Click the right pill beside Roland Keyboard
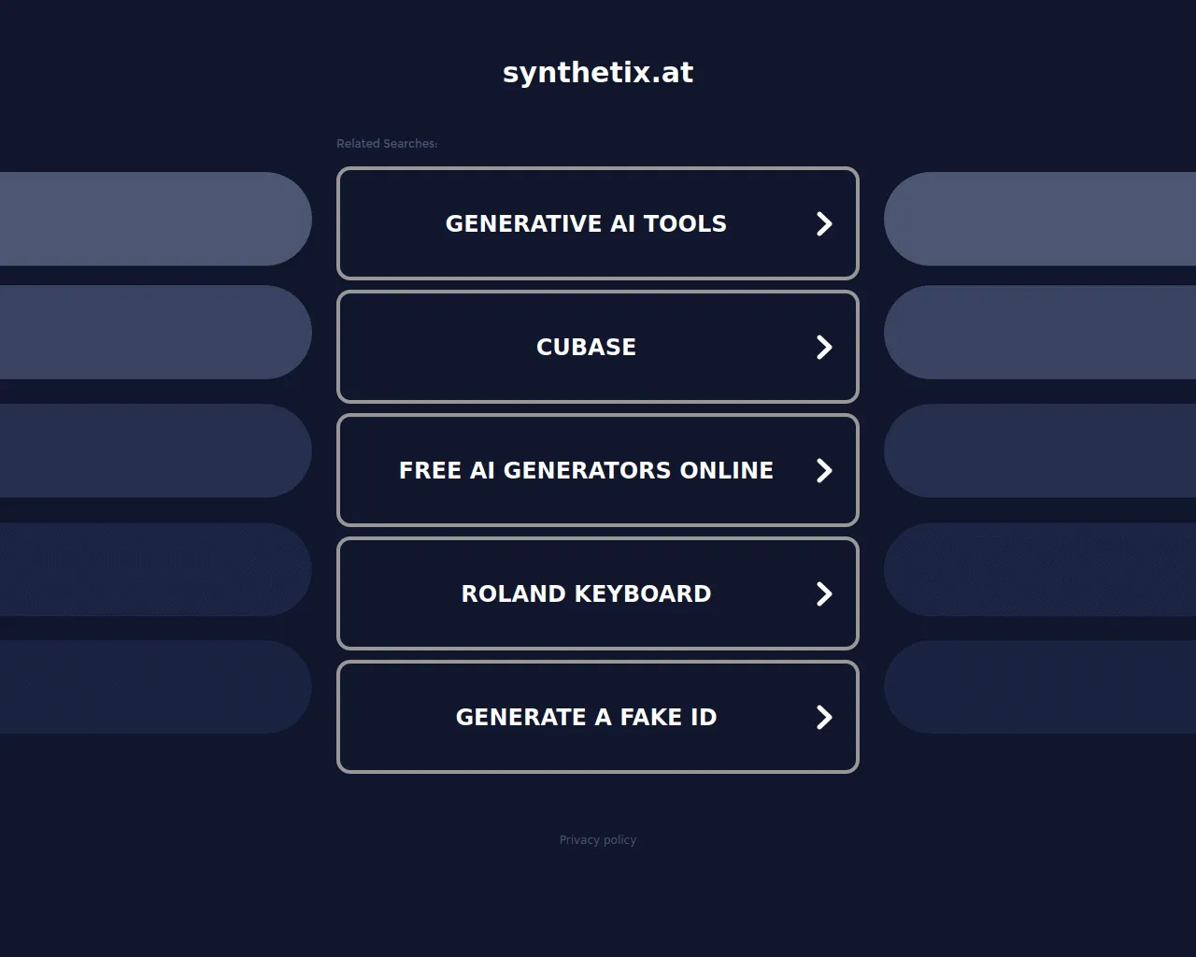The height and width of the screenshot is (957, 1196). [x=1040, y=569]
